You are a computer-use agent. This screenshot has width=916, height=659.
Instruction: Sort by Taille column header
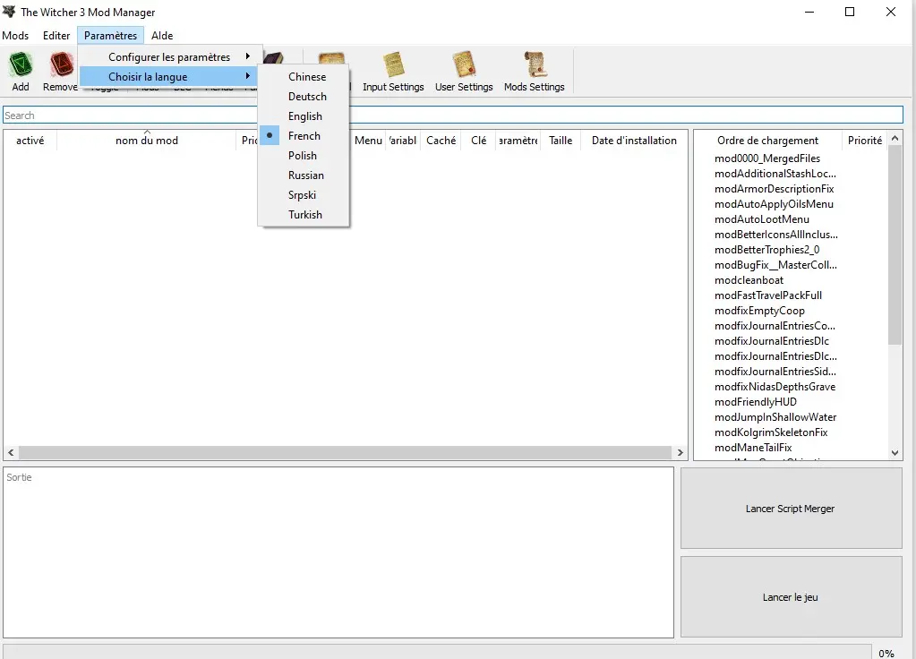561,141
